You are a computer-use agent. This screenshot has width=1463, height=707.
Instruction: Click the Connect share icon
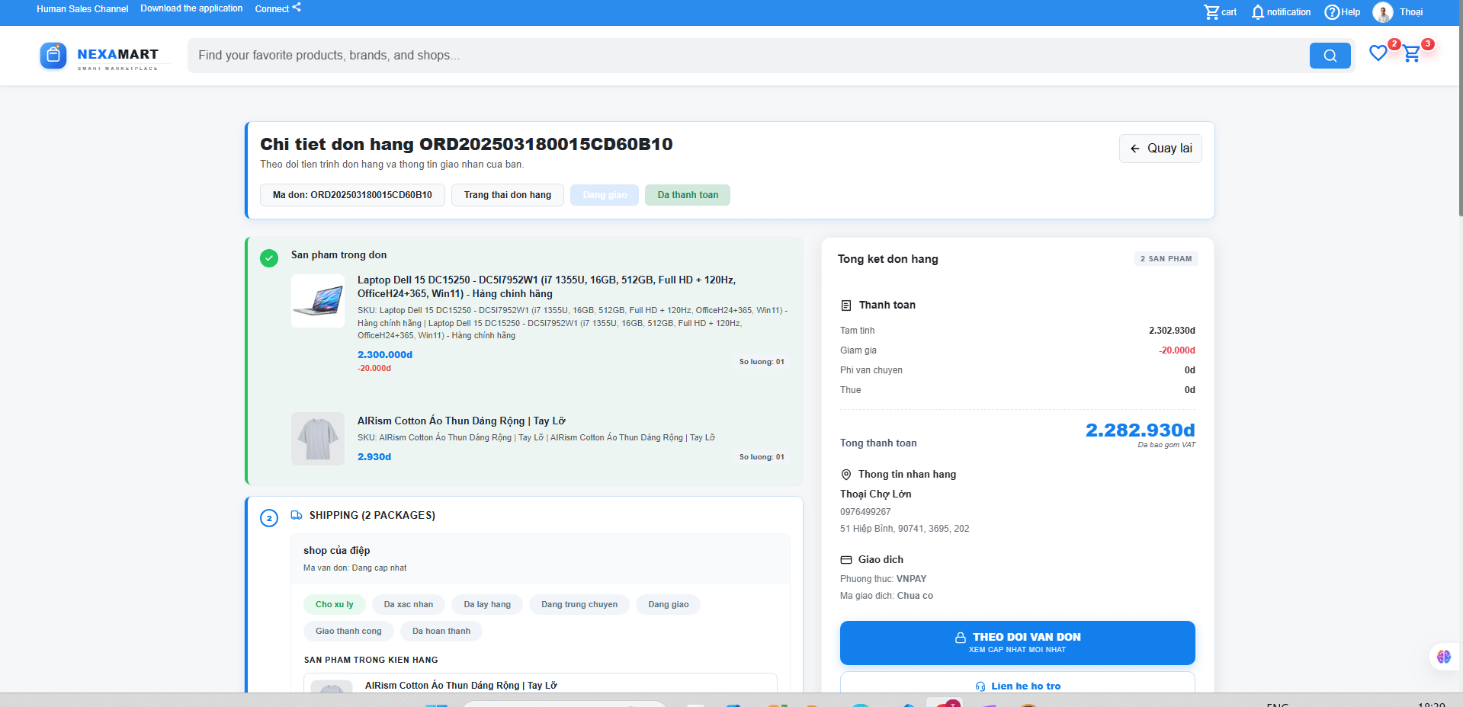pyautogui.click(x=297, y=8)
